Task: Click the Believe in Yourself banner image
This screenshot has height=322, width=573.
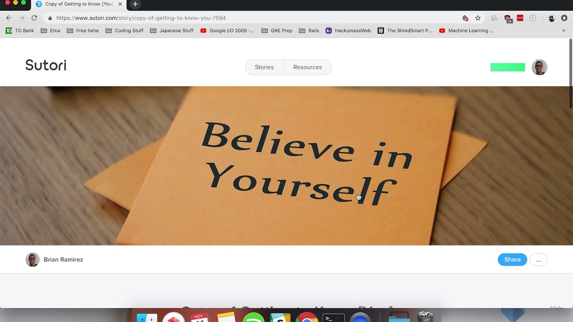Action: (286, 165)
